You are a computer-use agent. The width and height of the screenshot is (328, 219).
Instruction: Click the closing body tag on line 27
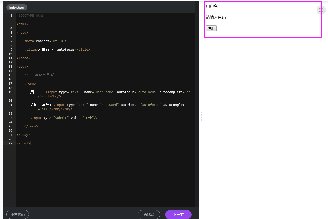tap(23, 135)
